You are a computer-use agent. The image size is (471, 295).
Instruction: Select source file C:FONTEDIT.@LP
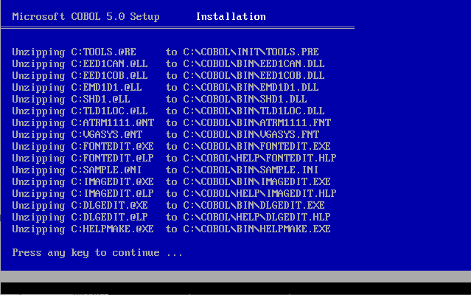click(x=112, y=158)
